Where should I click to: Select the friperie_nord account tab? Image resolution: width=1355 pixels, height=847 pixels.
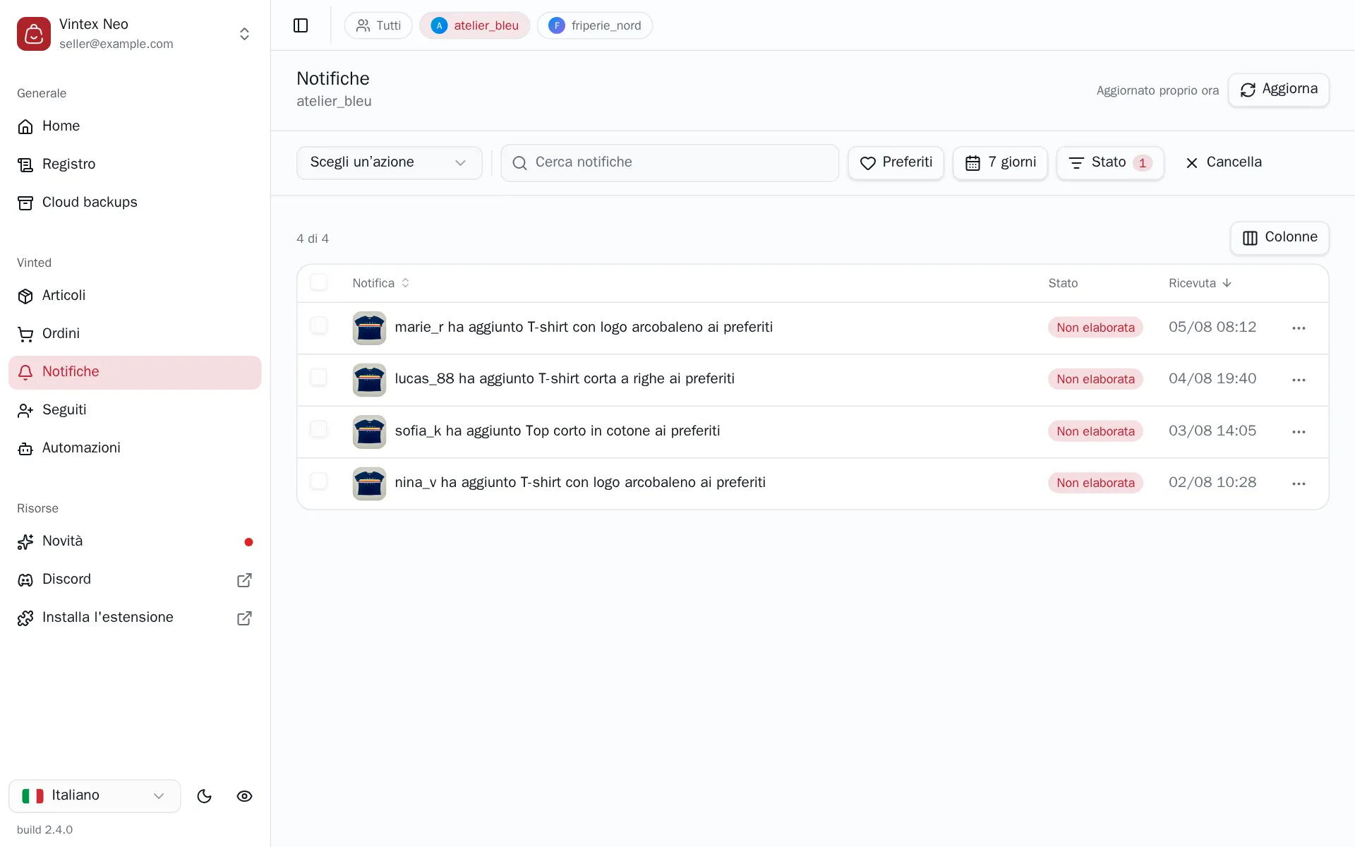coord(594,25)
